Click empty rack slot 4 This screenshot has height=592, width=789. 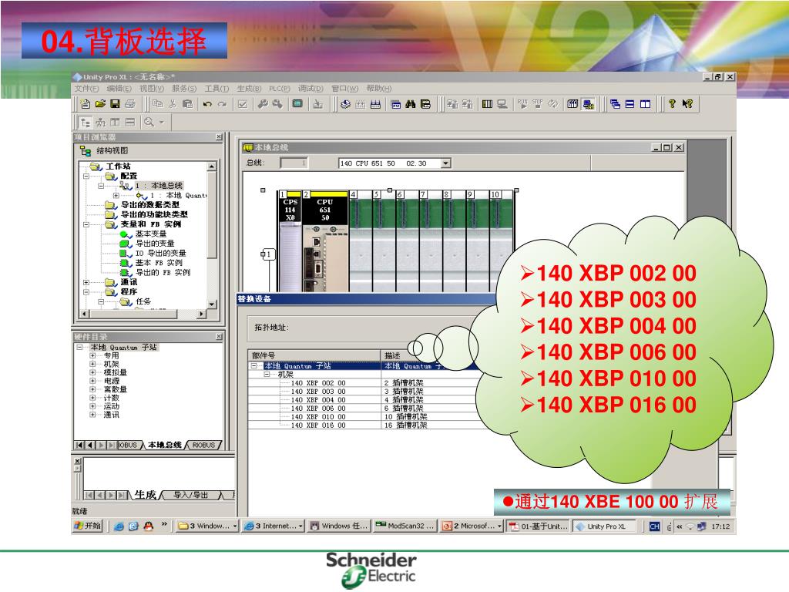coord(361,241)
